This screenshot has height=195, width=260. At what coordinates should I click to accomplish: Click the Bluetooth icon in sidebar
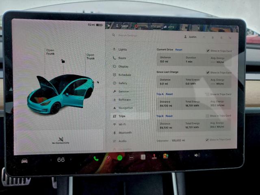tap(115, 133)
